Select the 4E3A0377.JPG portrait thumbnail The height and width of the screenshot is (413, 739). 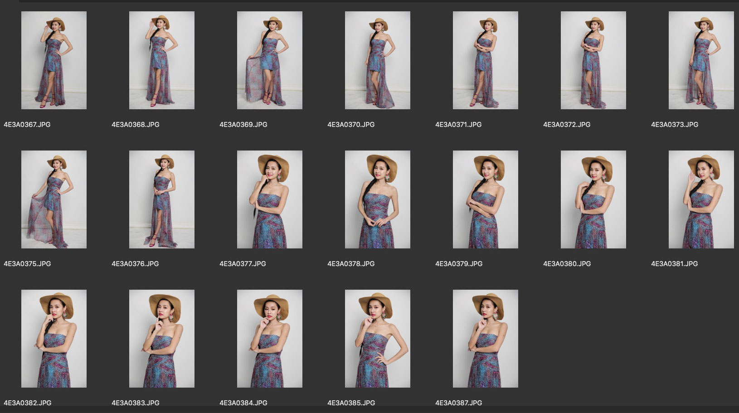270,199
